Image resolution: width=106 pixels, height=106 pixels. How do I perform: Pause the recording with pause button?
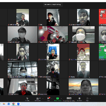pyautogui.click(x=68, y=98)
